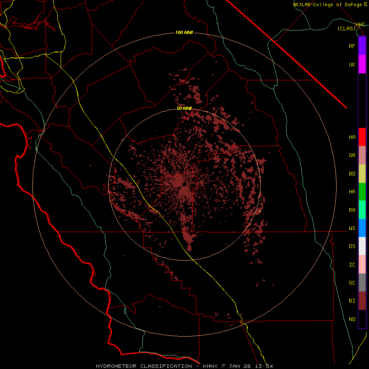Click the UK legend label

pos(352,64)
